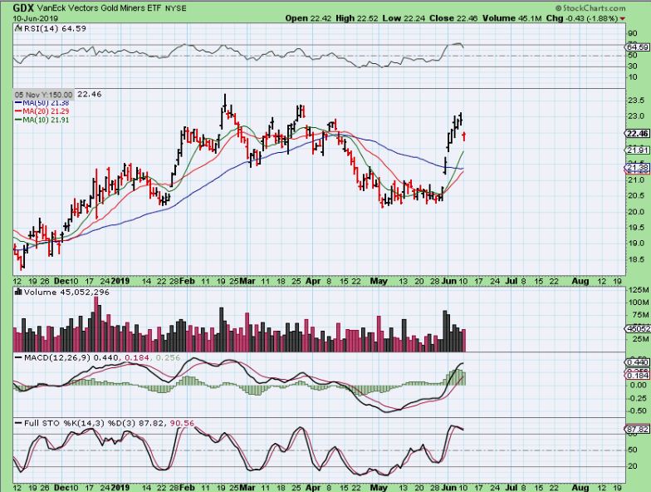Click the RSI(14) panel legend icon
Screen dimensions: 651x492
[x=18, y=28]
